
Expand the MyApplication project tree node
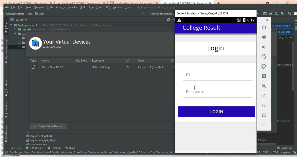11,25
